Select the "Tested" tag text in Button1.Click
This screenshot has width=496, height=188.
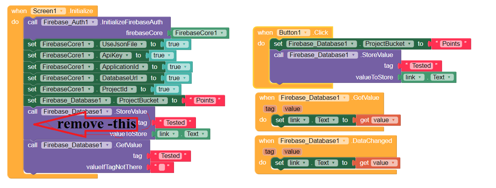point(422,66)
